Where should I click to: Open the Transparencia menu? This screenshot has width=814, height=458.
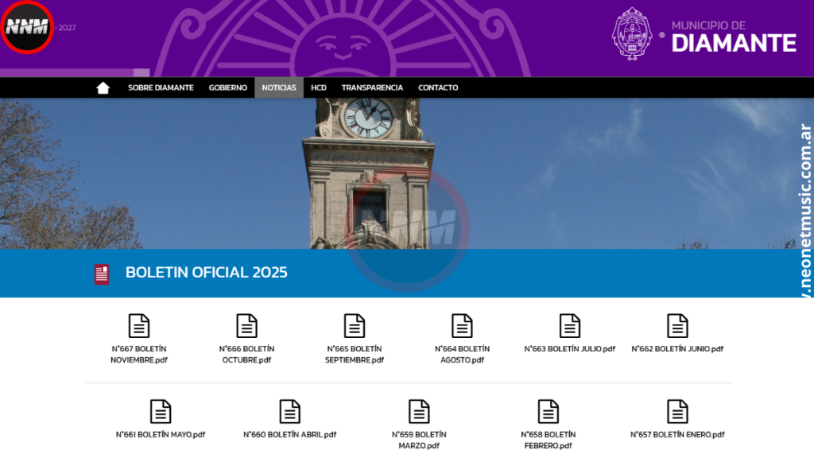(x=372, y=87)
